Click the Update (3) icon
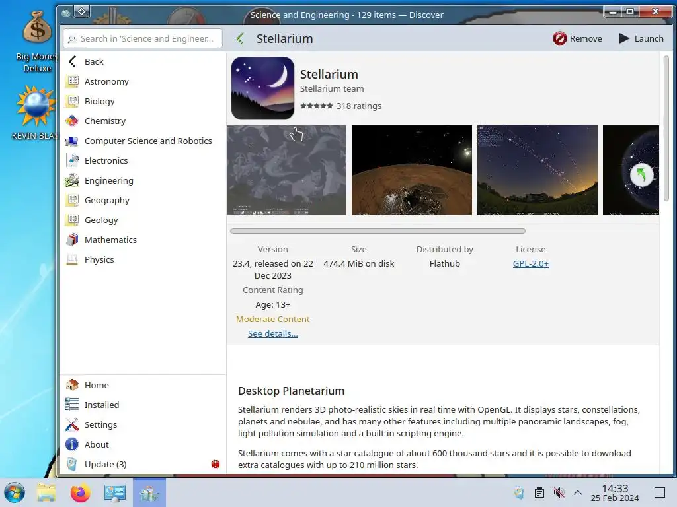Viewport: 677px width, 507px height. [72, 464]
